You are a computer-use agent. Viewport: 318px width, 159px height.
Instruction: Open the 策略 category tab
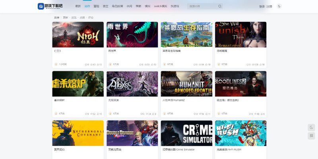coord(138,6)
